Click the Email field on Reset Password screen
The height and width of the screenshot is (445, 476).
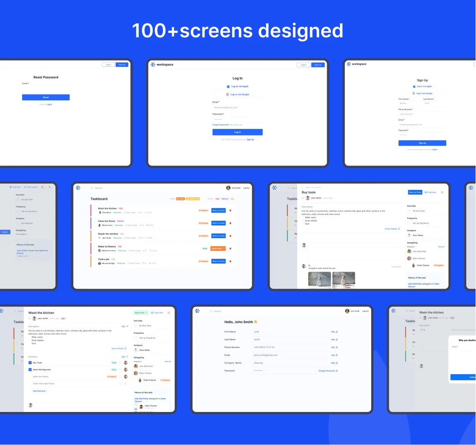click(46, 88)
